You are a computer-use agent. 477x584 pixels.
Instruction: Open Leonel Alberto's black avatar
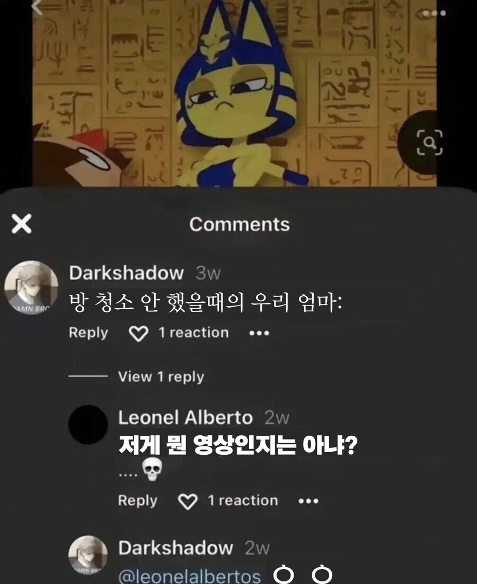88,425
